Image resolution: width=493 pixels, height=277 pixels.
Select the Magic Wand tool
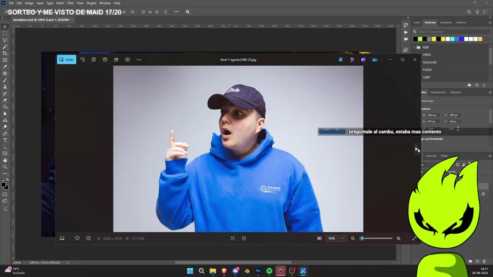[5, 47]
